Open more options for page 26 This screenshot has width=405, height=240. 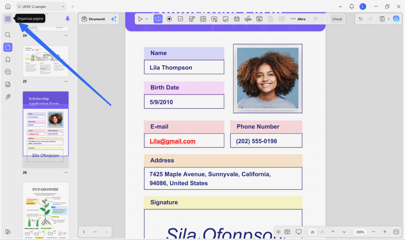[x=66, y=172]
